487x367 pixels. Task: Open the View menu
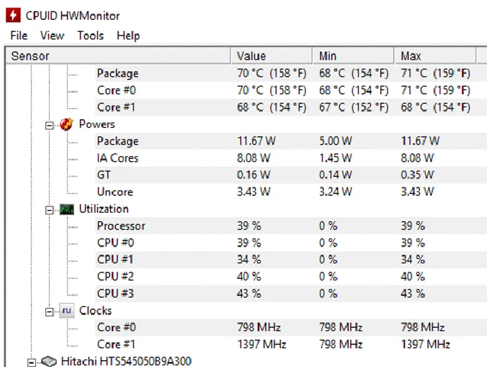[52, 36]
